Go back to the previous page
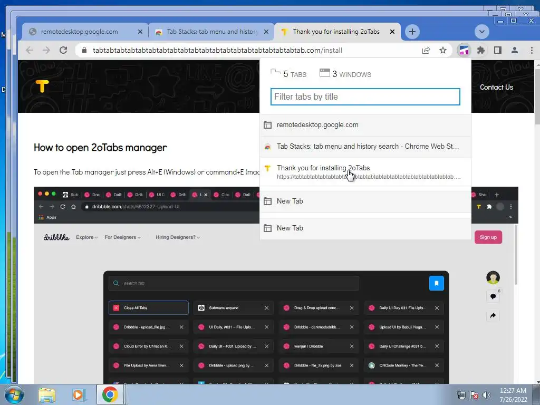Viewport: 540px width, 405px height. (30, 50)
